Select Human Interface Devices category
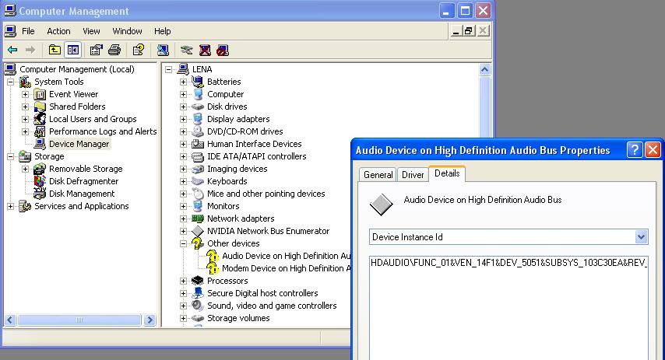 coord(254,144)
